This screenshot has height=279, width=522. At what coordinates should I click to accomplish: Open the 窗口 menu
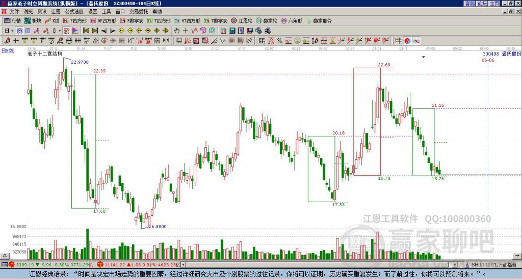pyautogui.click(x=120, y=12)
